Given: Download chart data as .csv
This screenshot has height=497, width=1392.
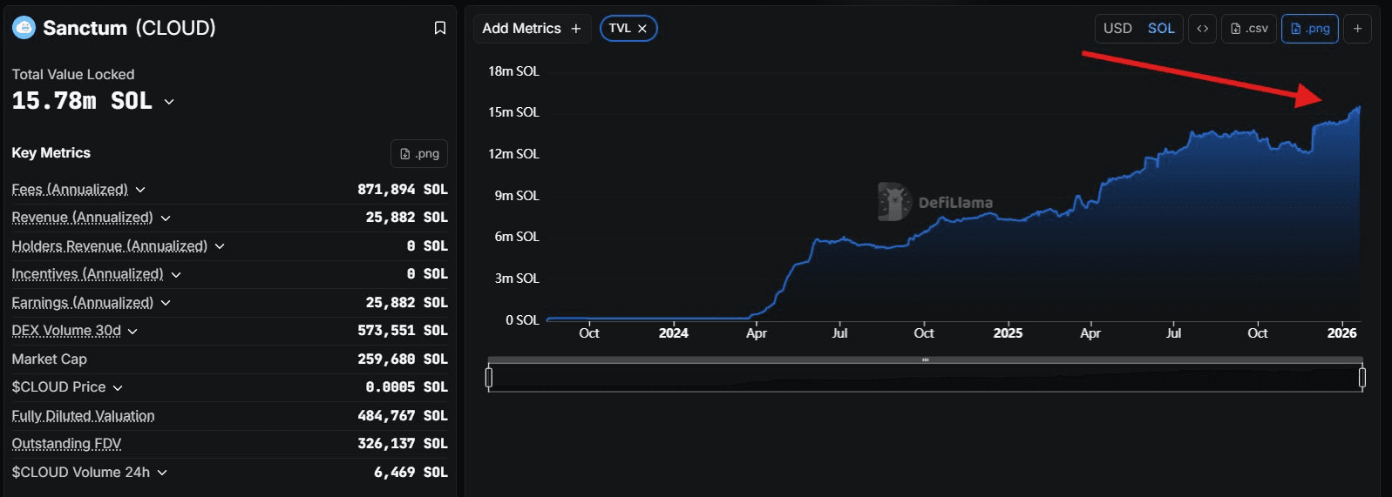Looking at the screenshot, I should tap(1249, 29).
